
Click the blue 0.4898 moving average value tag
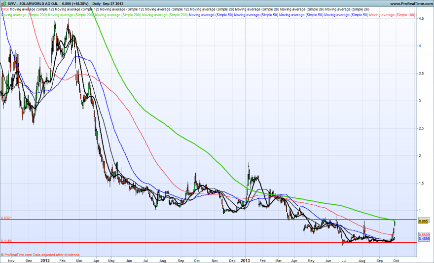tap(424, 239)
